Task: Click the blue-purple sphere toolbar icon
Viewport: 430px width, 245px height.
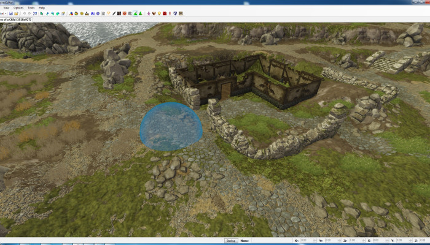Action: tap(98, 13)
